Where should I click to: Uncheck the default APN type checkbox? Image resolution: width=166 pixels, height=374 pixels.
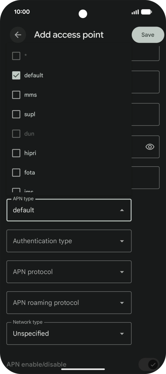tap(16, 75)
